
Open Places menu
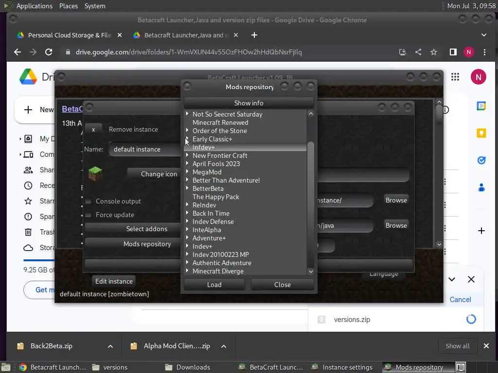pyautogui.click(x=69, y=6)
